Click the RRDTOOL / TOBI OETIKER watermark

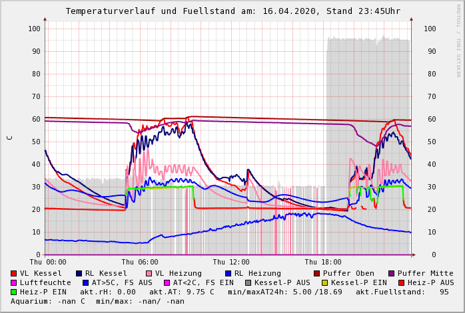458,40
